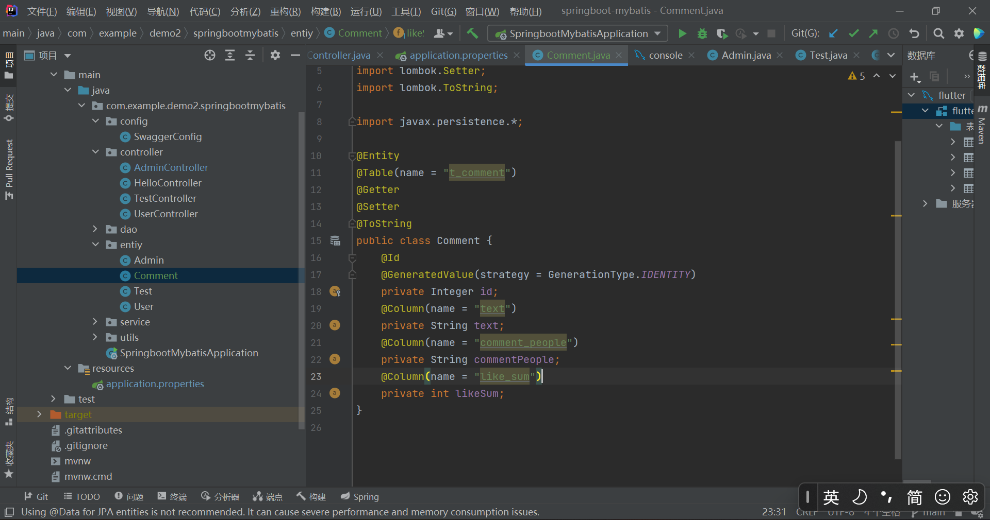Viewport: 990px width, 520px height.
Task: Click the rollback undo icon
Action: point(914,33)
